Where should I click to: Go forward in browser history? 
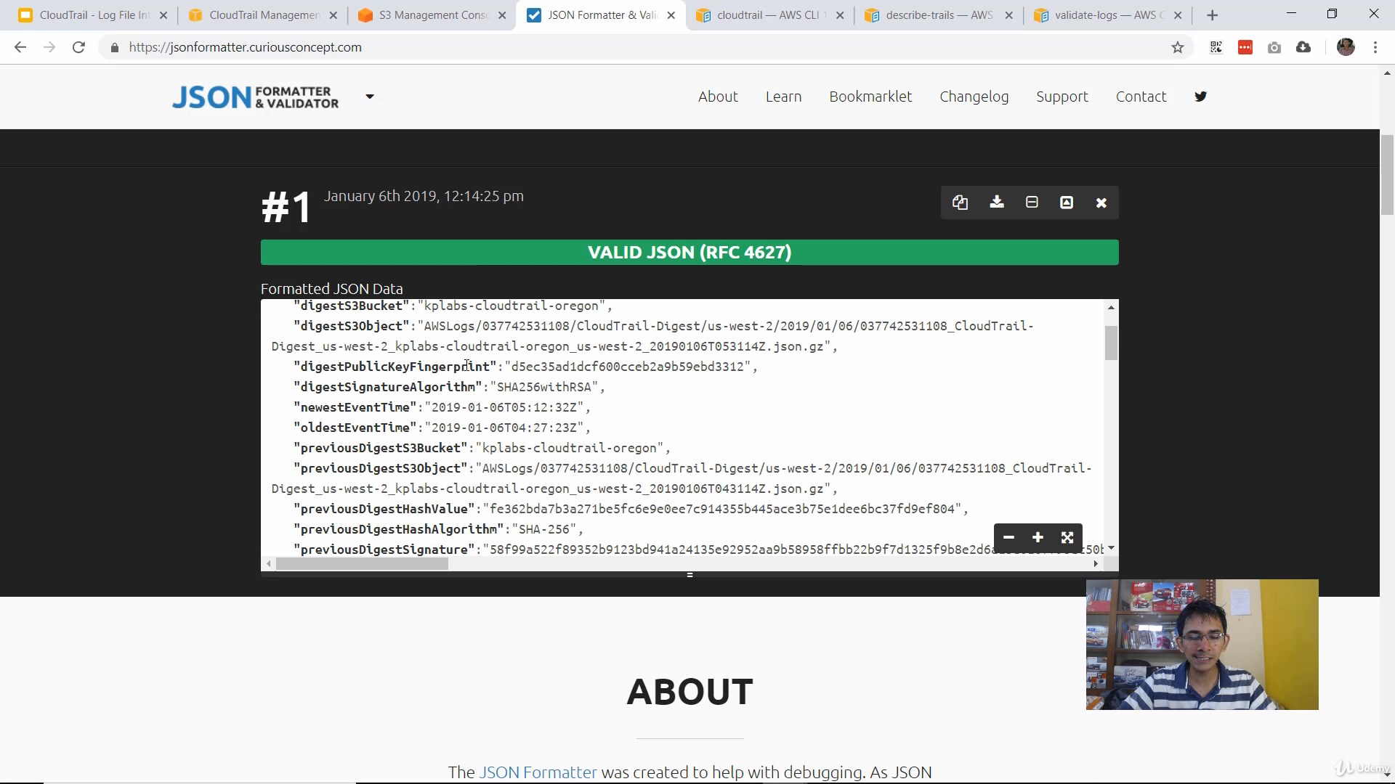coord(49,47)
